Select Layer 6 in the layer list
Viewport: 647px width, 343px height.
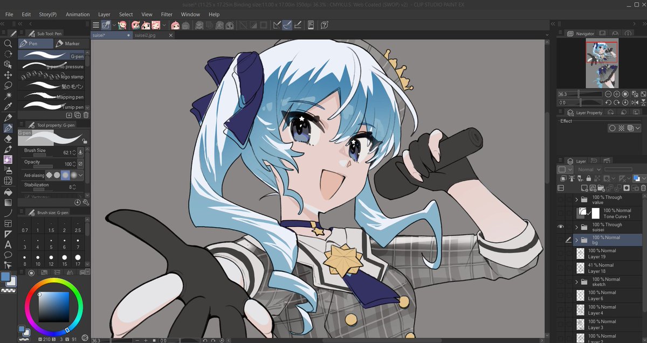click(607, 295)
